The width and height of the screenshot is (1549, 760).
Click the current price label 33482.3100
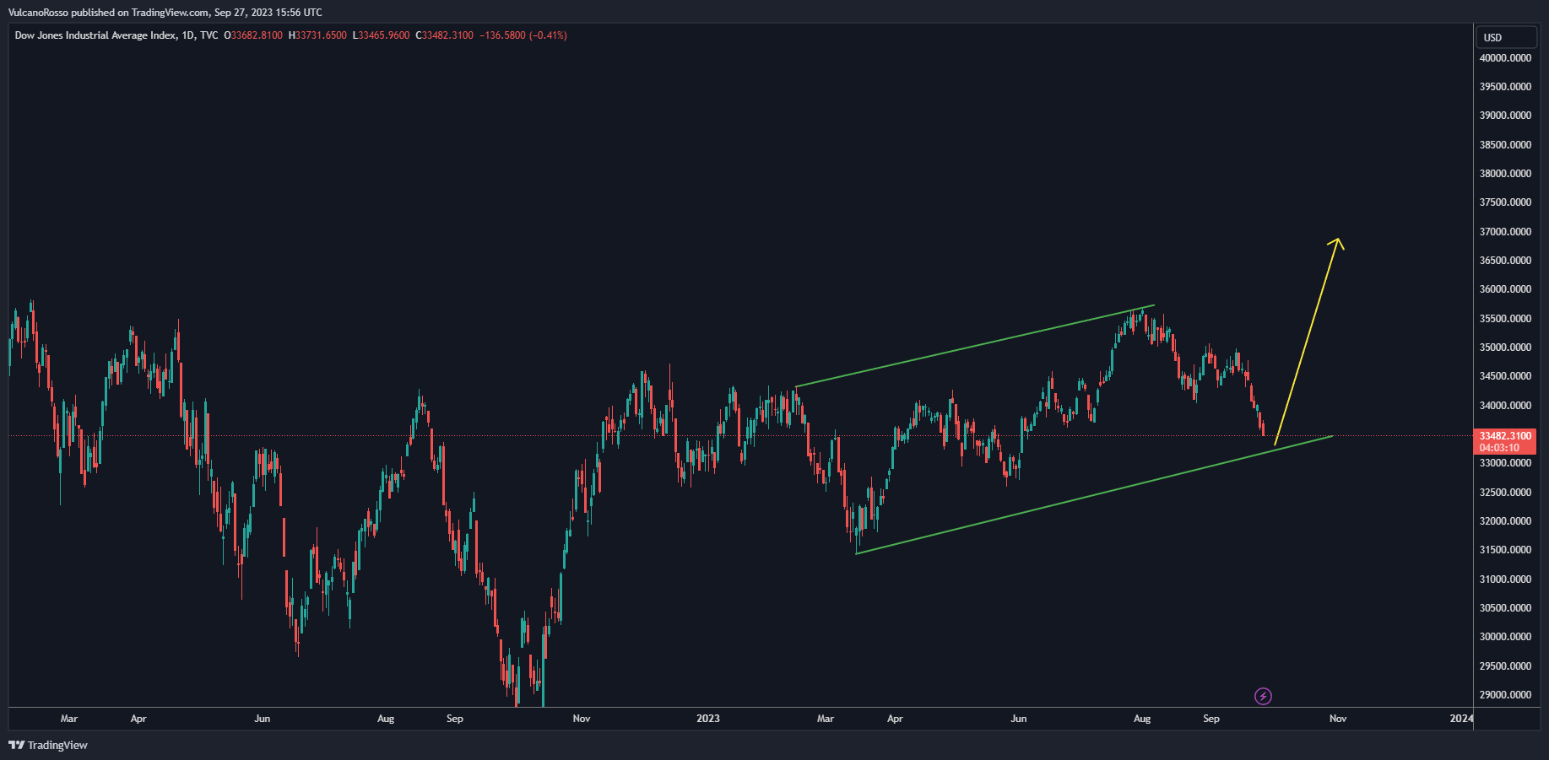pyautogui.click(x=1506, y=436)
